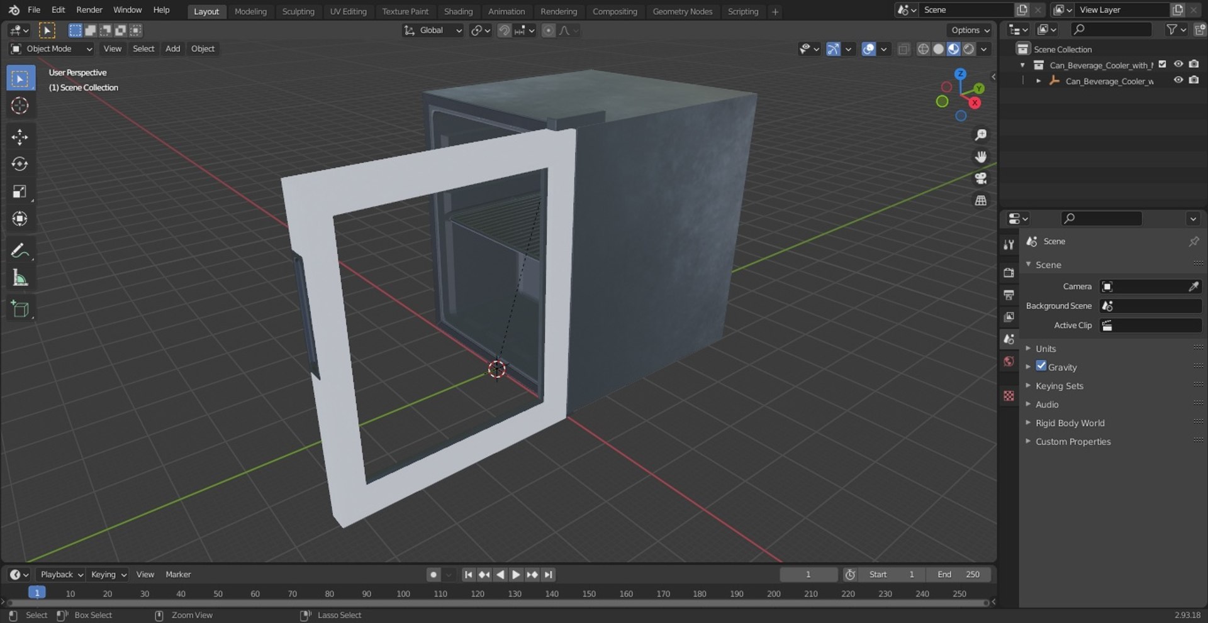Activate the Rotate tool
The height and width of the screenshot is (623, 1208).
click(x=20, y=164)
